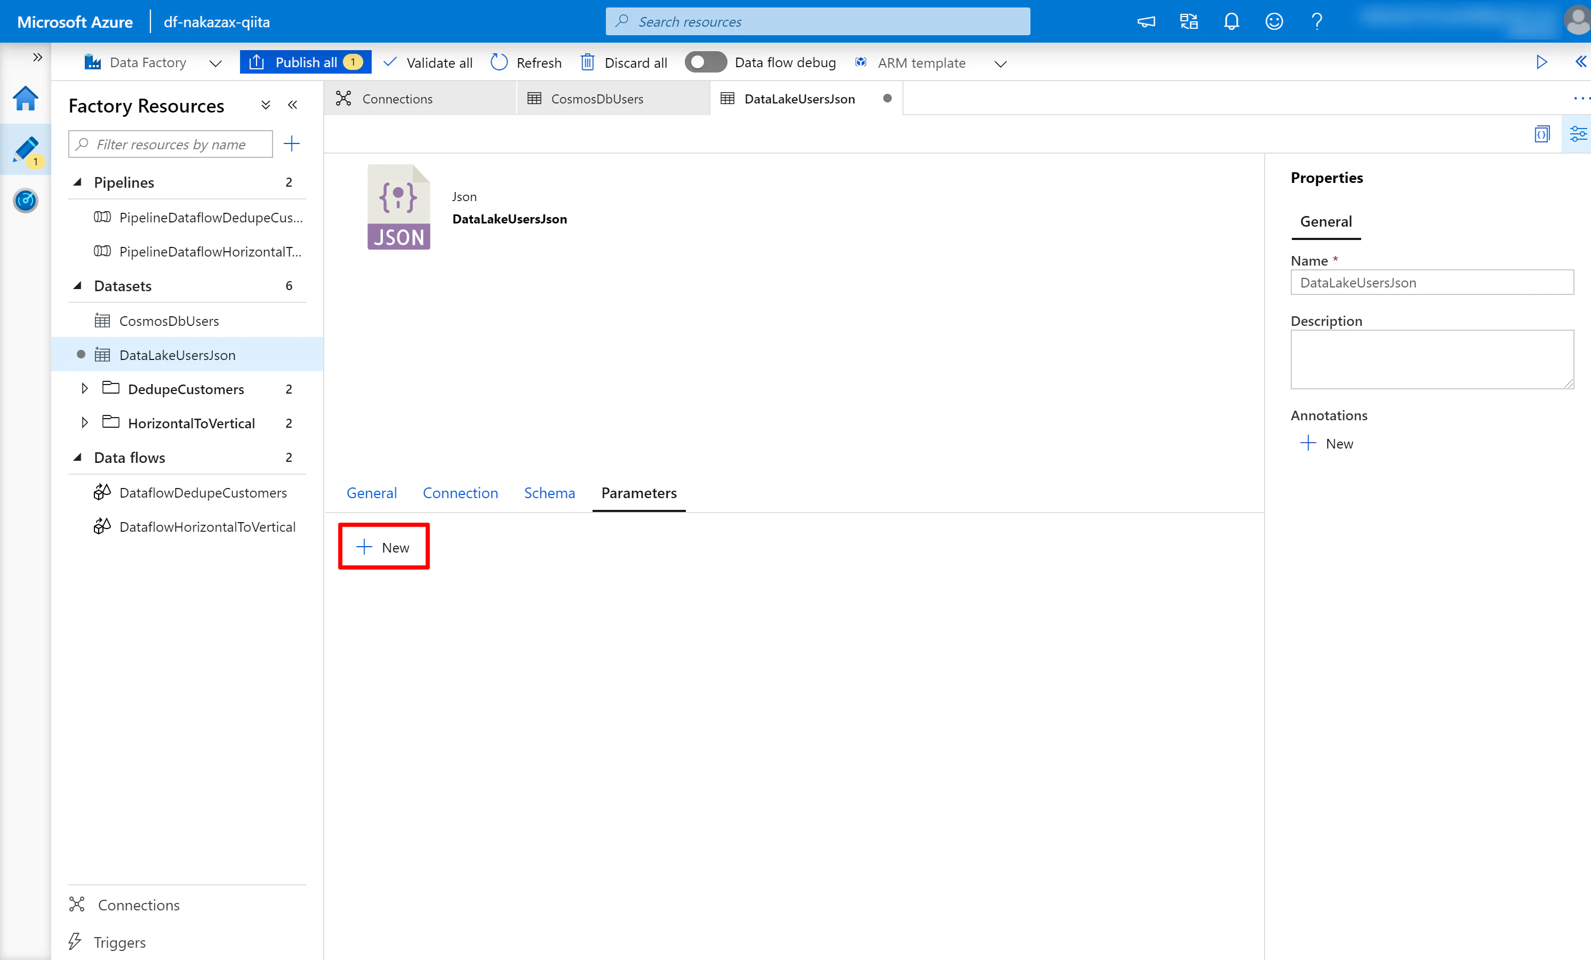1591x960 pixels.
Task: Open Connections at the bottom of resources
Action: 124,905
